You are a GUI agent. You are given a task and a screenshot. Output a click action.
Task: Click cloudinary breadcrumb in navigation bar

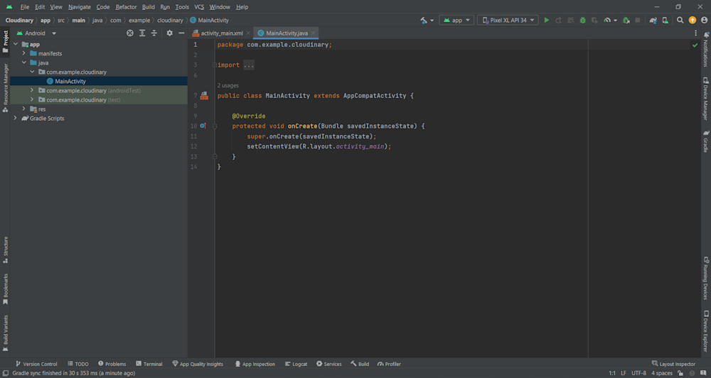(x=170, y=21)
